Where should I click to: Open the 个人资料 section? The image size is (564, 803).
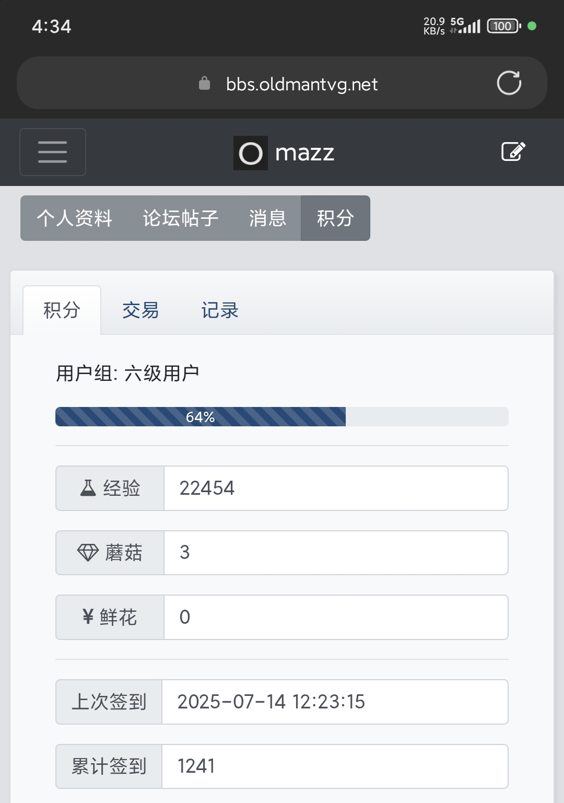(75, 218)
